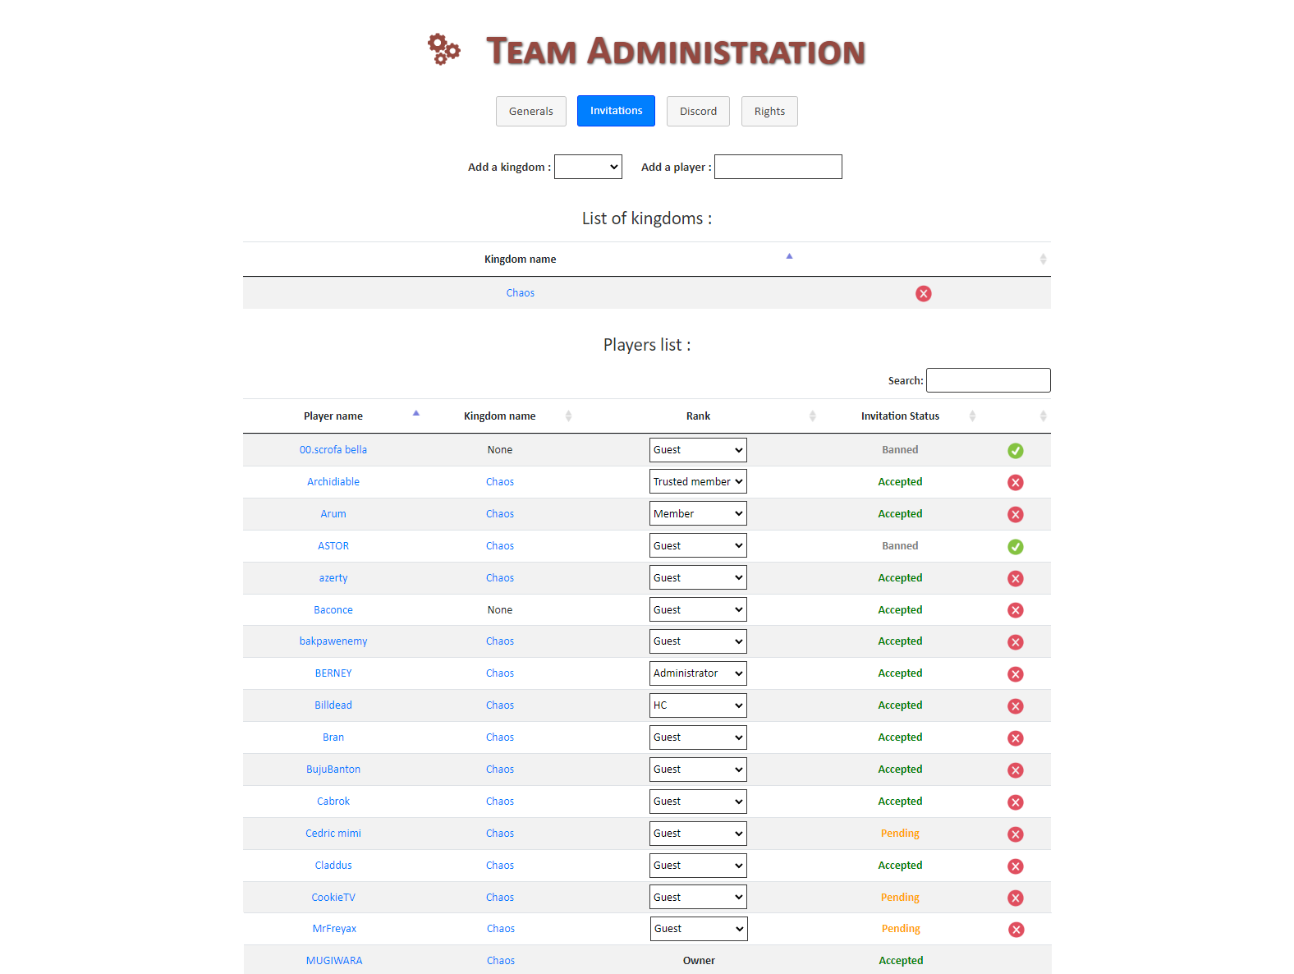Remove player MrFreyax red X icon
Image resolution: width=1294 pixels, height=974 pixels.
[x=1016, y=930]
